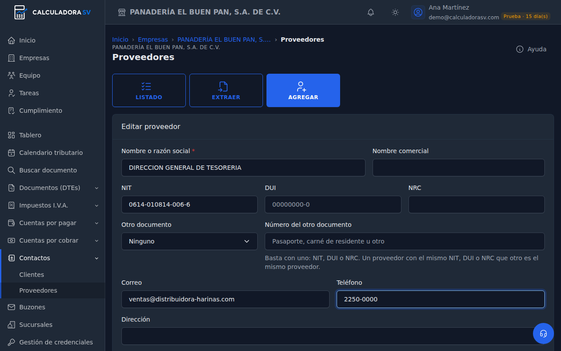Click the CalculadoraSV logo icon
This screenshot has width=561, height=351.
click(x=20, y=12)
